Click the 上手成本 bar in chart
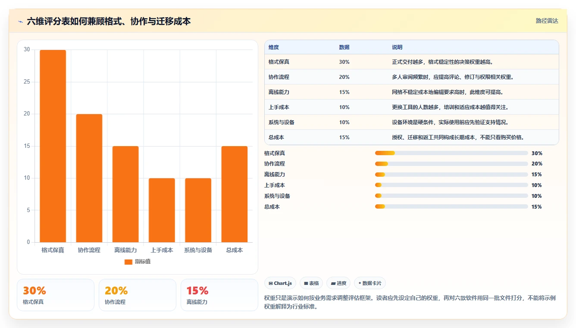 pyautogui.click(x=162, y=210)
